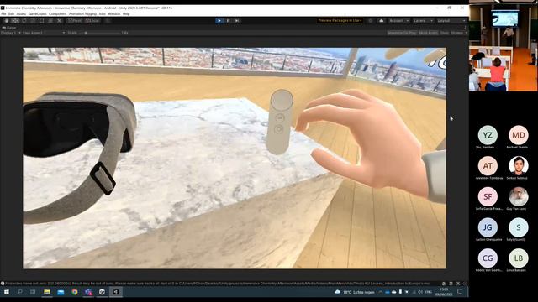Viewport: 538px width, 302px height.
Task: Open the Display 1 dropdown
Action: [11, 33]
